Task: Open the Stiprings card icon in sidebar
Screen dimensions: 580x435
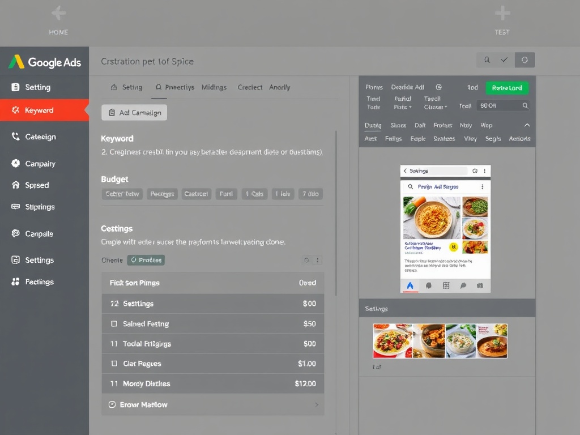Action: (x=15, y=207)
